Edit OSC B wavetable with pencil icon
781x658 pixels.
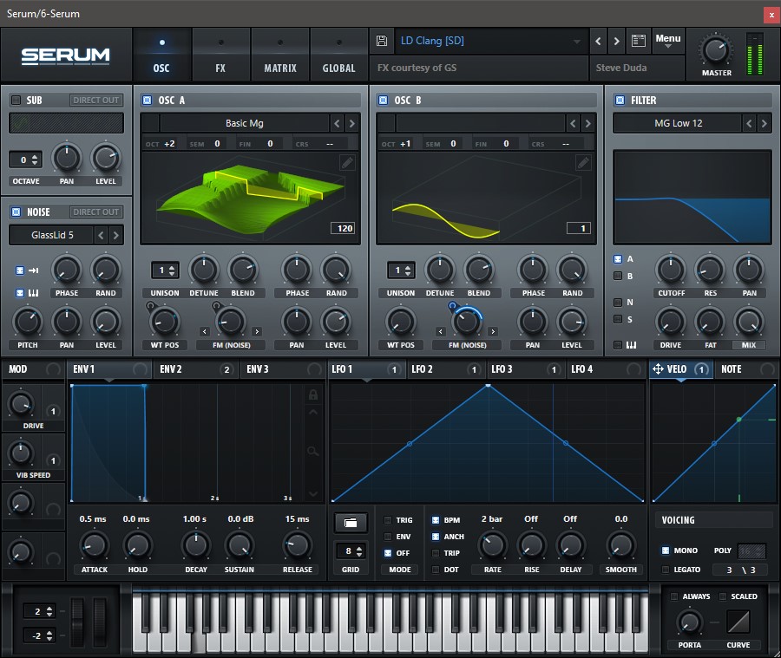583,162
